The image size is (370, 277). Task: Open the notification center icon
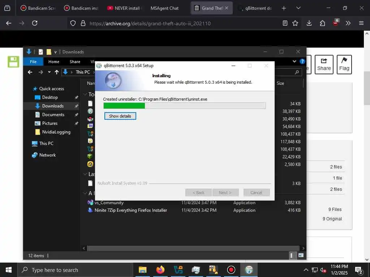pyautogui.click(x=359, y=270)
